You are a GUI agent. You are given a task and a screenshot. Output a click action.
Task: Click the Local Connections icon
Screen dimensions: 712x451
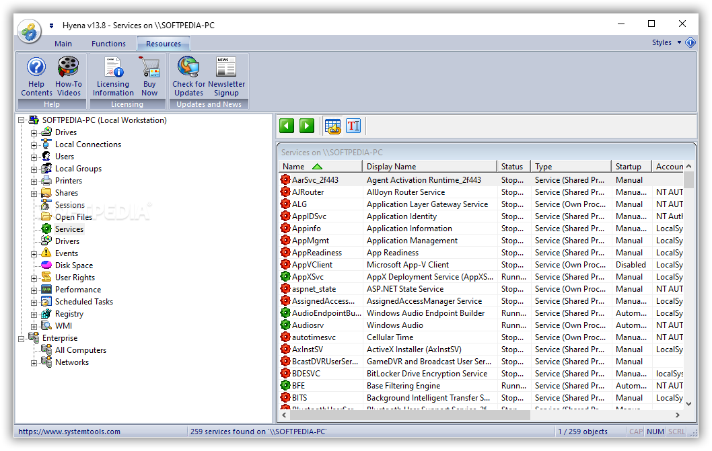pos(46,145)
